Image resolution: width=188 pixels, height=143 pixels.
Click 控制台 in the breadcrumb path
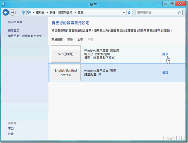40,12
